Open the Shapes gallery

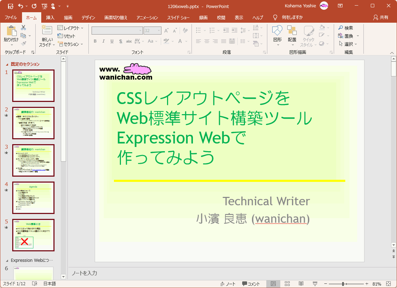click(277, 35)
